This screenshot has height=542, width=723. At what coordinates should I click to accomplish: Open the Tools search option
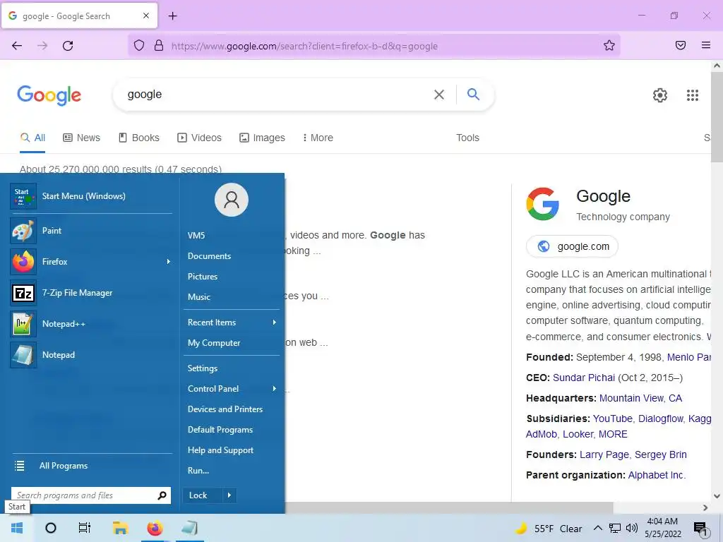(x=467, y=138)
